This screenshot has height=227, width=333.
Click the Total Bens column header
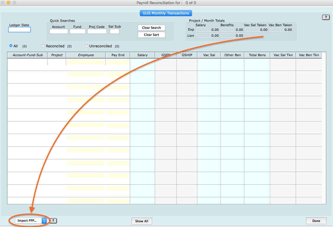(257, 55)
